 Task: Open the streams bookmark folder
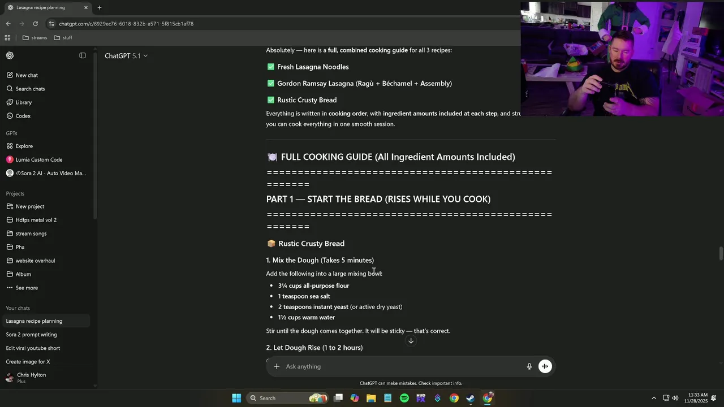point(35,38)
